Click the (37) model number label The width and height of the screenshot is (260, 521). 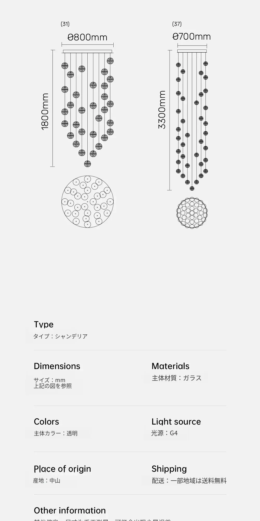(x=177, y=24)
